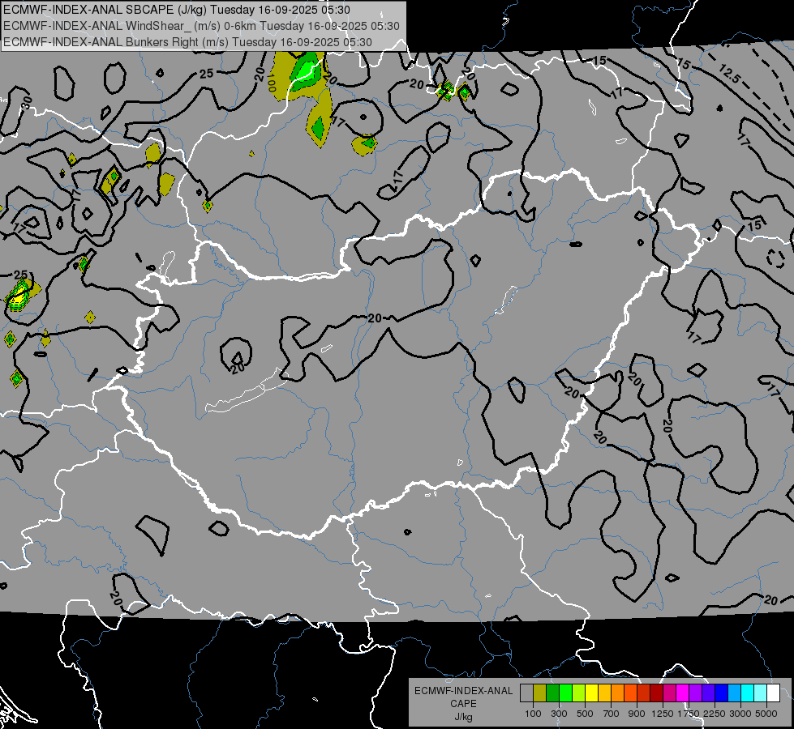Choose the bright magenta legend swatch
The width and height of the screenshot is (794, 729).
(683, 693)
